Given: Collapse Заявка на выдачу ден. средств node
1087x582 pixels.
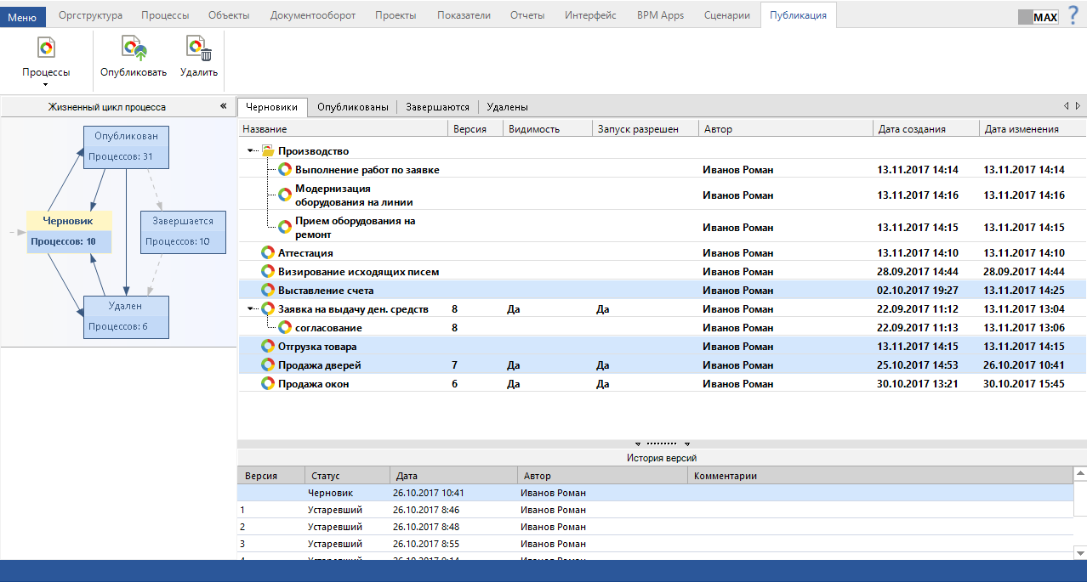Looking at the screenshot, I should (251, 309).
